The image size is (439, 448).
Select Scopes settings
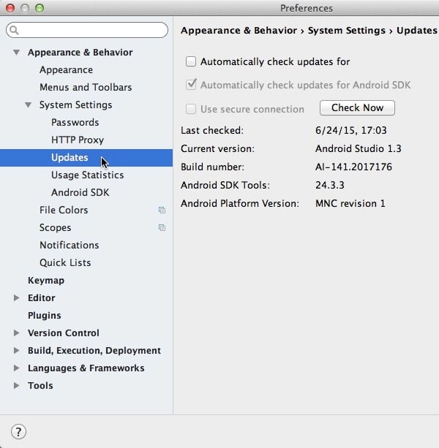click(55, 228)
